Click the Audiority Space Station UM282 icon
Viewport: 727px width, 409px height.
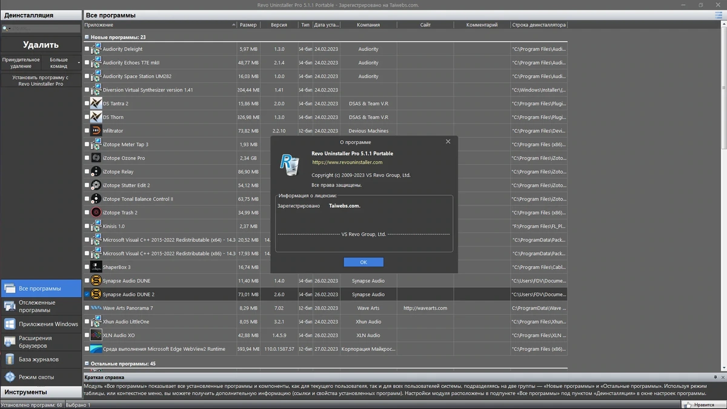pos(96,76)
